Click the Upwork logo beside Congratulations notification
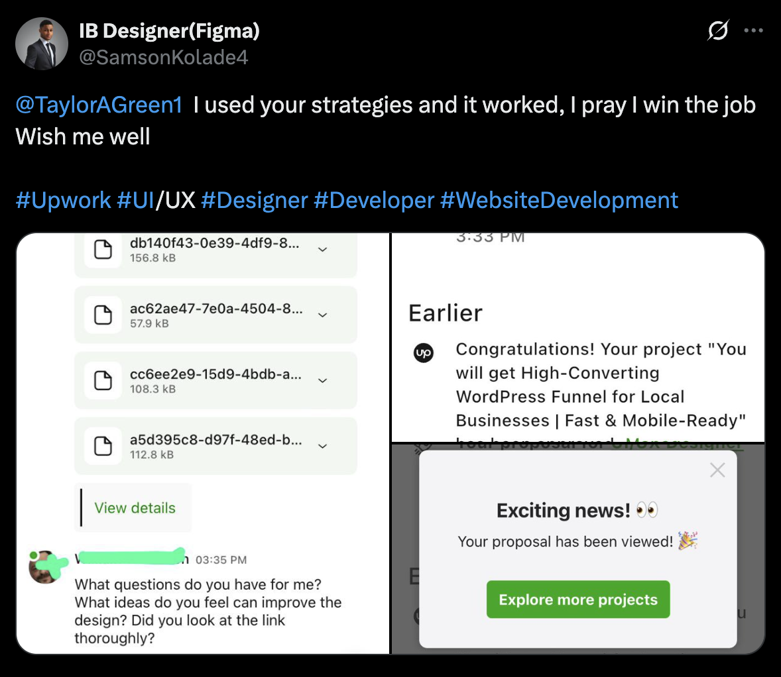This screenshot has width=781, height=677. click(424, 353)
